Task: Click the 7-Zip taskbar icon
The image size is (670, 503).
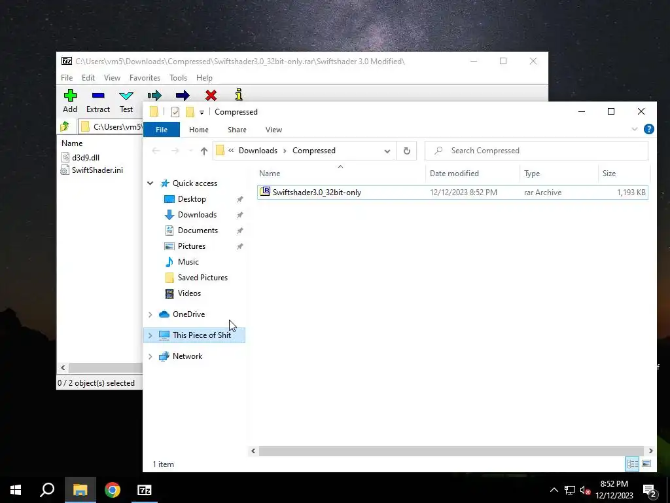Action: (145, 490)
